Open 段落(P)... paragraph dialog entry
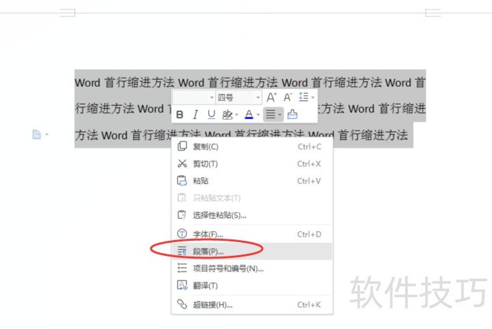 [x=252, y=251]
